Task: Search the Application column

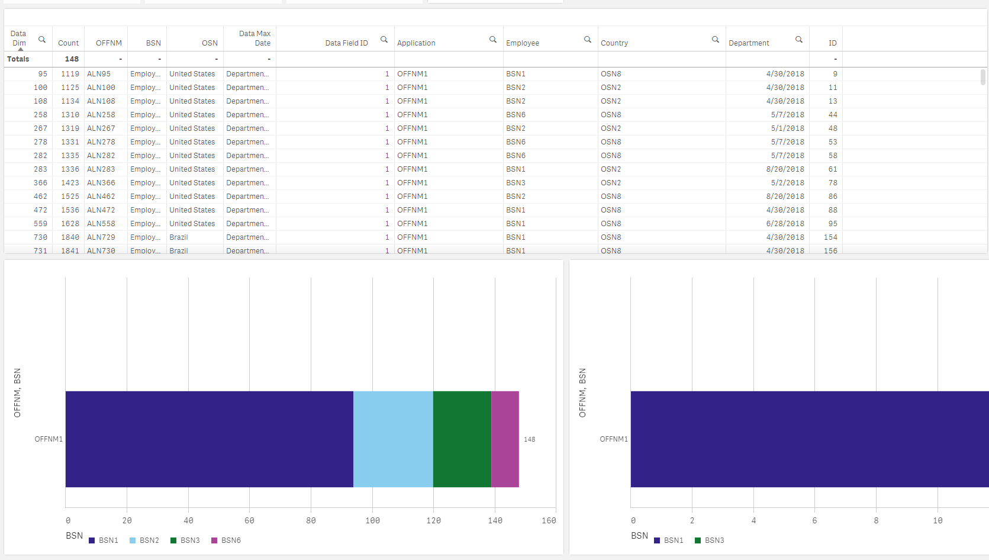Action: (x=493, y=40)
